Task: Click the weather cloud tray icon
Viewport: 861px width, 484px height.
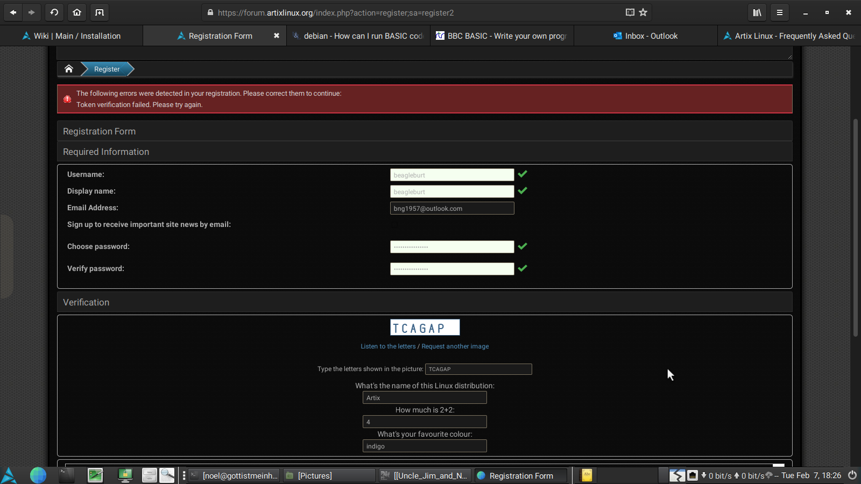Action: 769,475
